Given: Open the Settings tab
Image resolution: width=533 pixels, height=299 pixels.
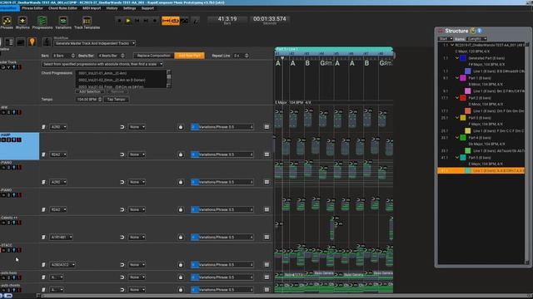Looking at the screenshot, I should [130, 8].
